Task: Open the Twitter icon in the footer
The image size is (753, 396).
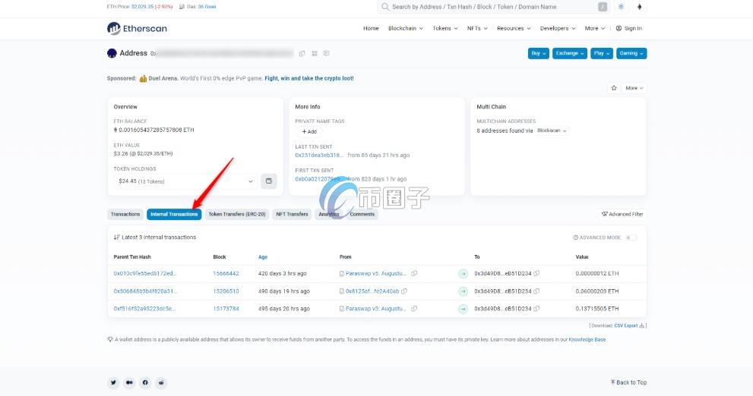Action: [114, 382]
